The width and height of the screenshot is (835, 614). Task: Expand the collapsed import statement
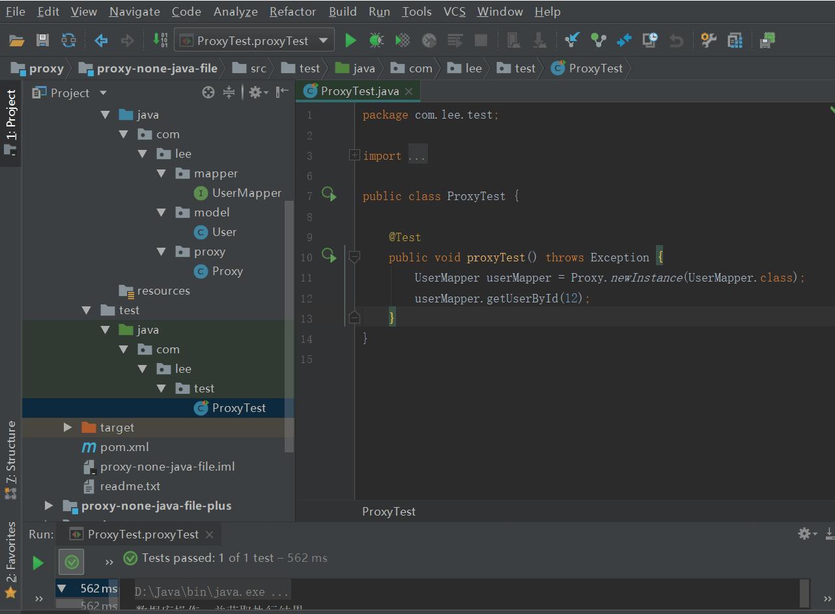tap(354, 155)
